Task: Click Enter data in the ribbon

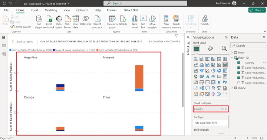Action: (75, 22)
